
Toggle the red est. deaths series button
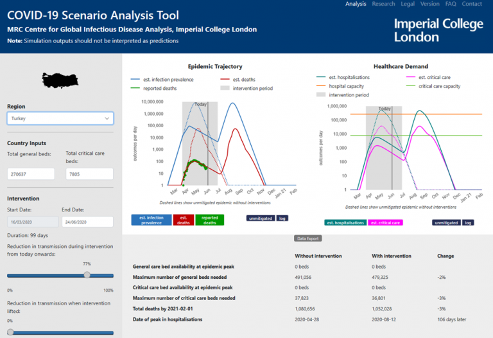184,220
